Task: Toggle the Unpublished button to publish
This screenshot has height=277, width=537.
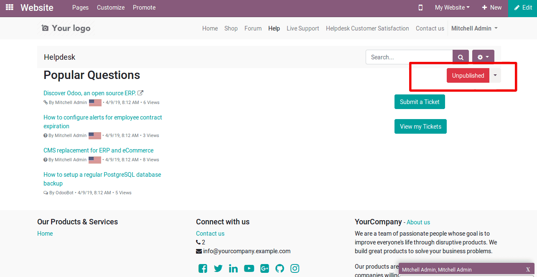Action: click(x=468, y=76)
